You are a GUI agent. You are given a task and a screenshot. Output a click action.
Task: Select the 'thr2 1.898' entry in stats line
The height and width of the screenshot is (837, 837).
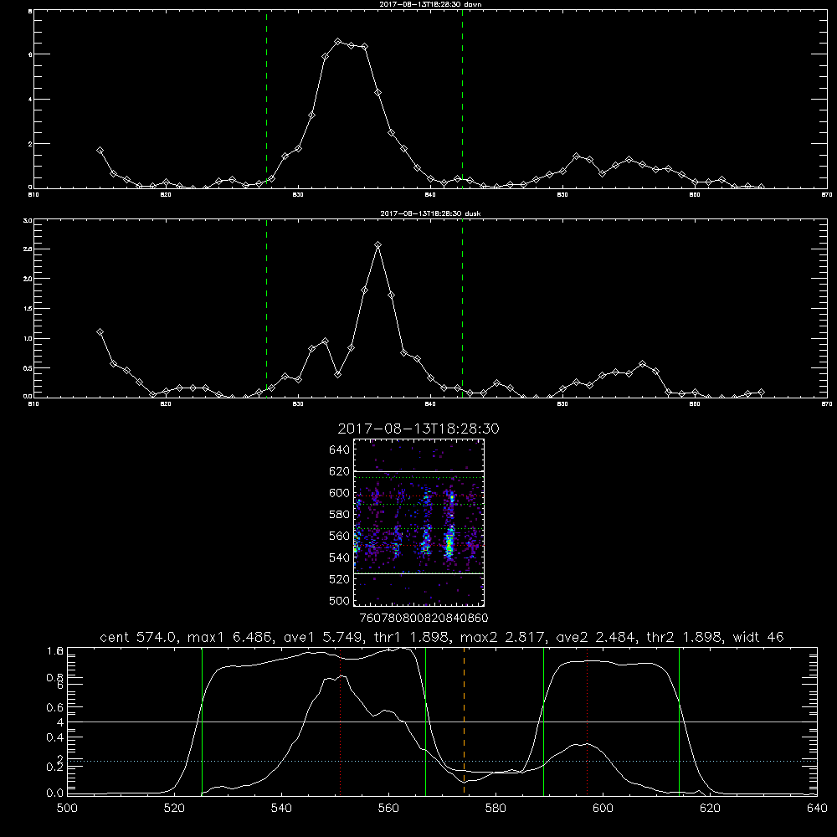pos(686,637)
